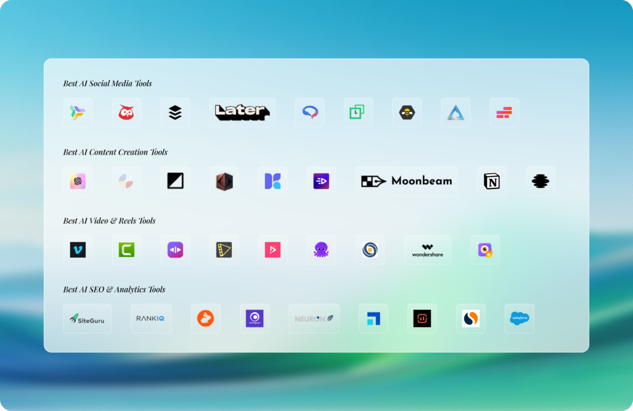Open the pink and red bars icon
The image size is (633, 411).
click(504, 112)
